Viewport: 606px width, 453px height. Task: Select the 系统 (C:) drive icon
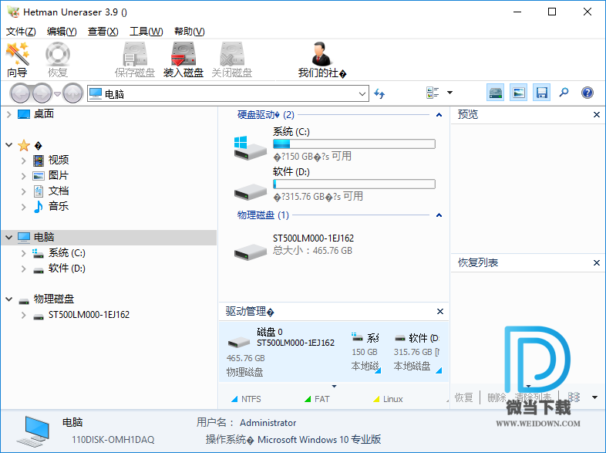point(250,148)
